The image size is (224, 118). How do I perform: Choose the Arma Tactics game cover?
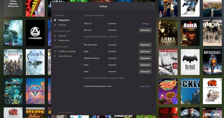[168, 33]
